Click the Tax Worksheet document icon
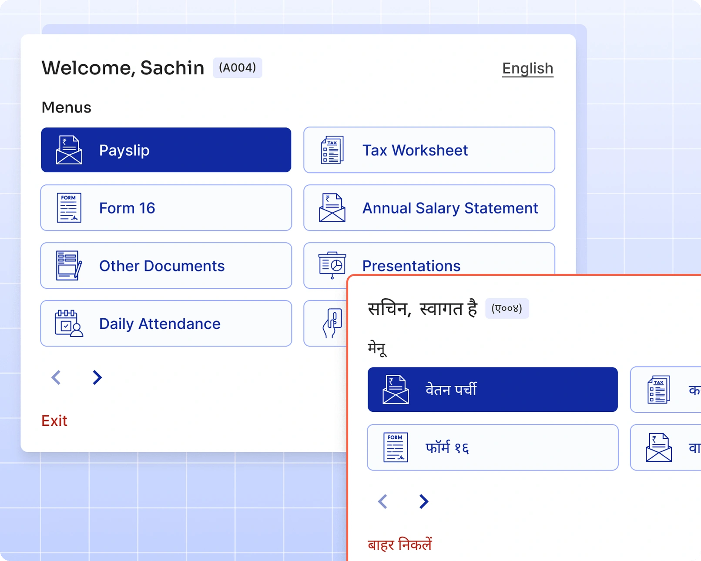 tap(332, 150)
